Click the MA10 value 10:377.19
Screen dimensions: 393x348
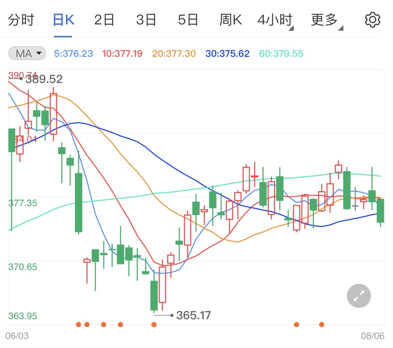122,54
